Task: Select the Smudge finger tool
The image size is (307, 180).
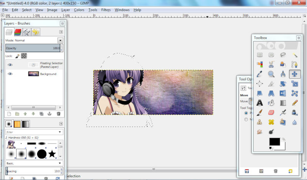Action: click(260, 132)
